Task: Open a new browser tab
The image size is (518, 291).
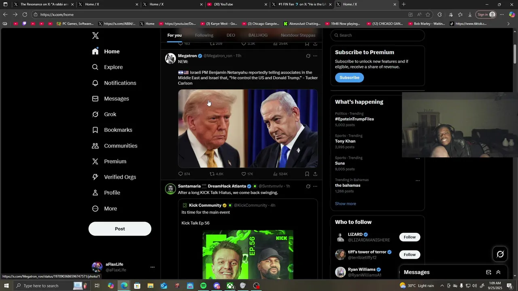Action: pyautogui.click(x=403, y=4)
